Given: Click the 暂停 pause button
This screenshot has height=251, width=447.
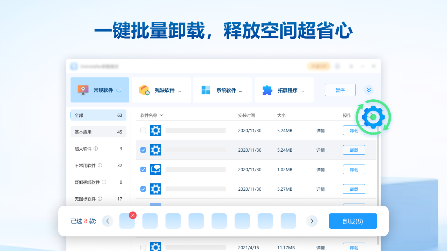Looking at the screenshot, I should pyautogui.click(x=340, y=90).
